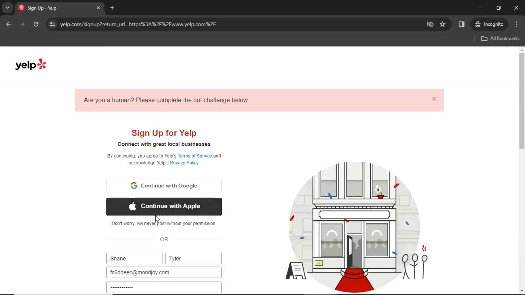The image size is (525, 295).
Task: Open the tab search dropdown chevron
Action: tap(7, 8)
